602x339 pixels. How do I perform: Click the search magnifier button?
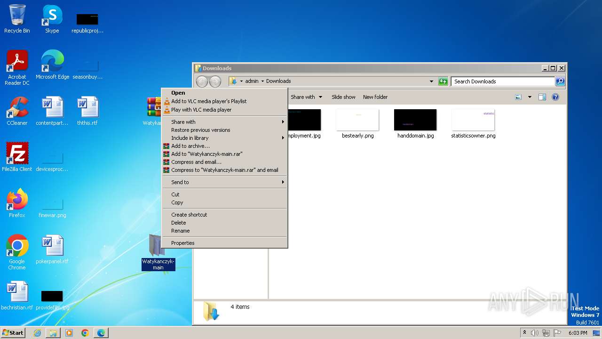(560, 81)
